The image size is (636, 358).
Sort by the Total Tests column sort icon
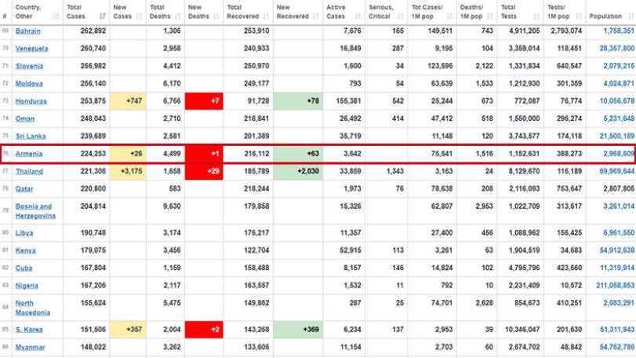tap(536, 16)
